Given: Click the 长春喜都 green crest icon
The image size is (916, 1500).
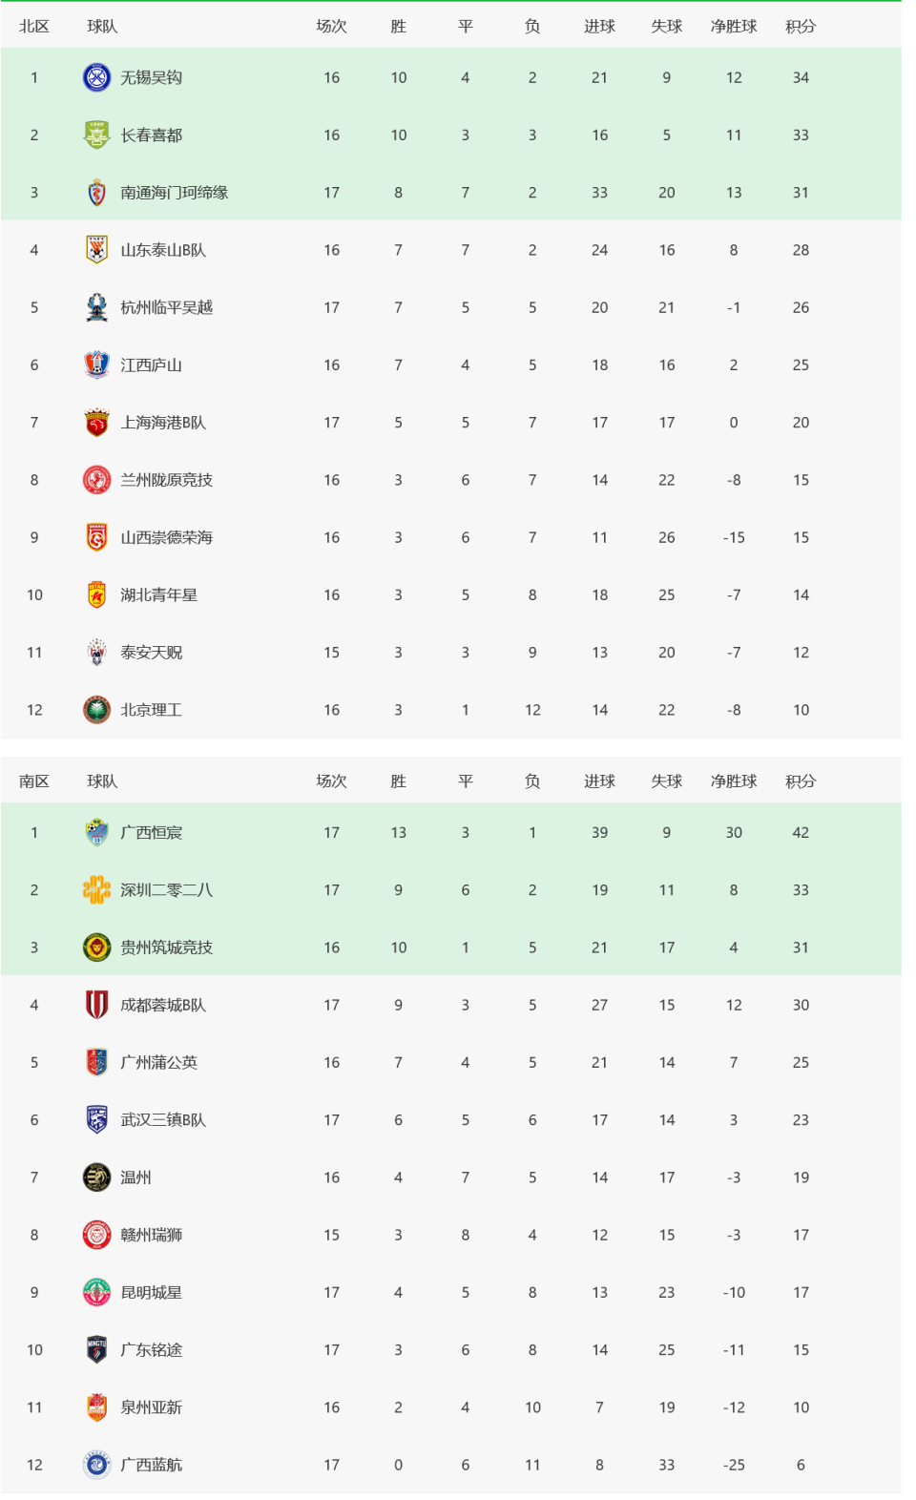Looking at the screenshot, I should [96, 135].
